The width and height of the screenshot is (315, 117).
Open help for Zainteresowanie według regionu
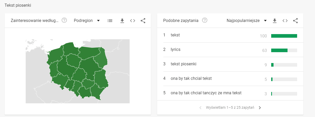[64, 20]
